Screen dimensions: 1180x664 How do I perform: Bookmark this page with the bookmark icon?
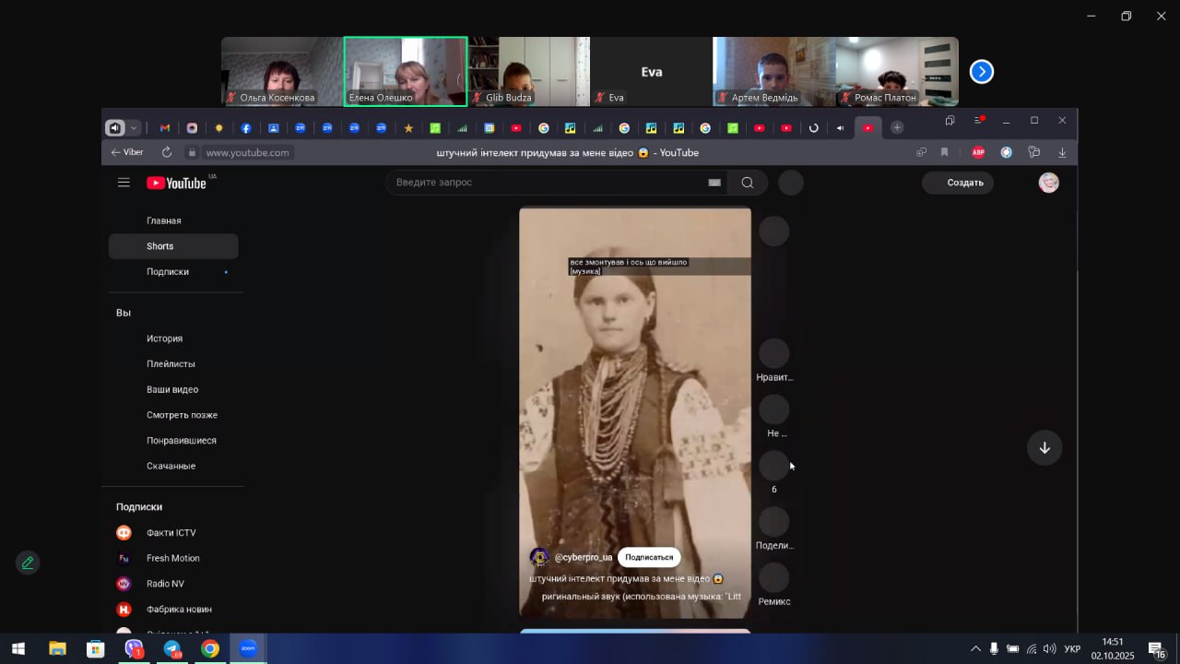pos(944,152)
